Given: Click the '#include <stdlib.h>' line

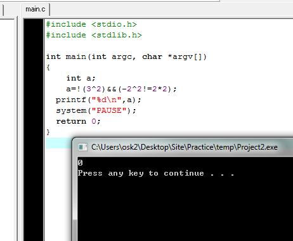Looking at the screenshot, I should coord(94,35).
